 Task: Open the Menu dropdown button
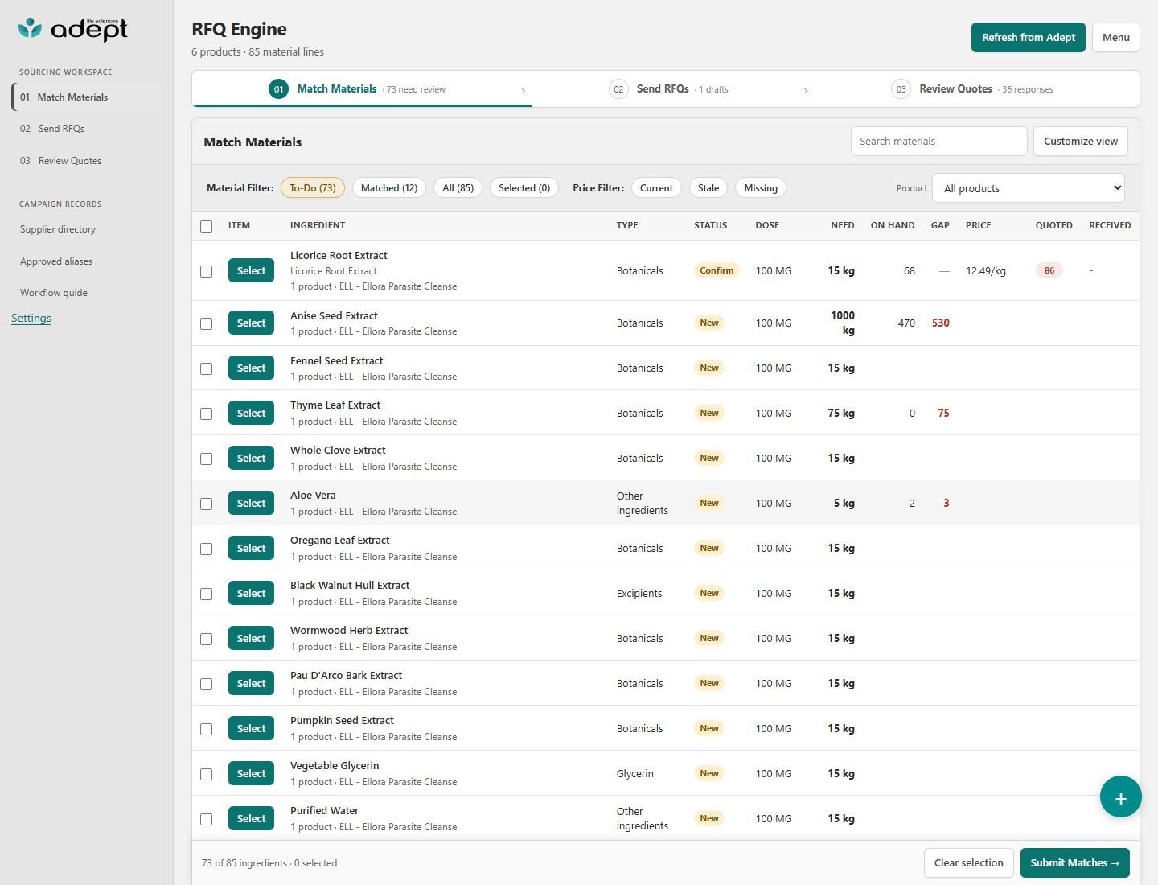tap(1115, 38)
